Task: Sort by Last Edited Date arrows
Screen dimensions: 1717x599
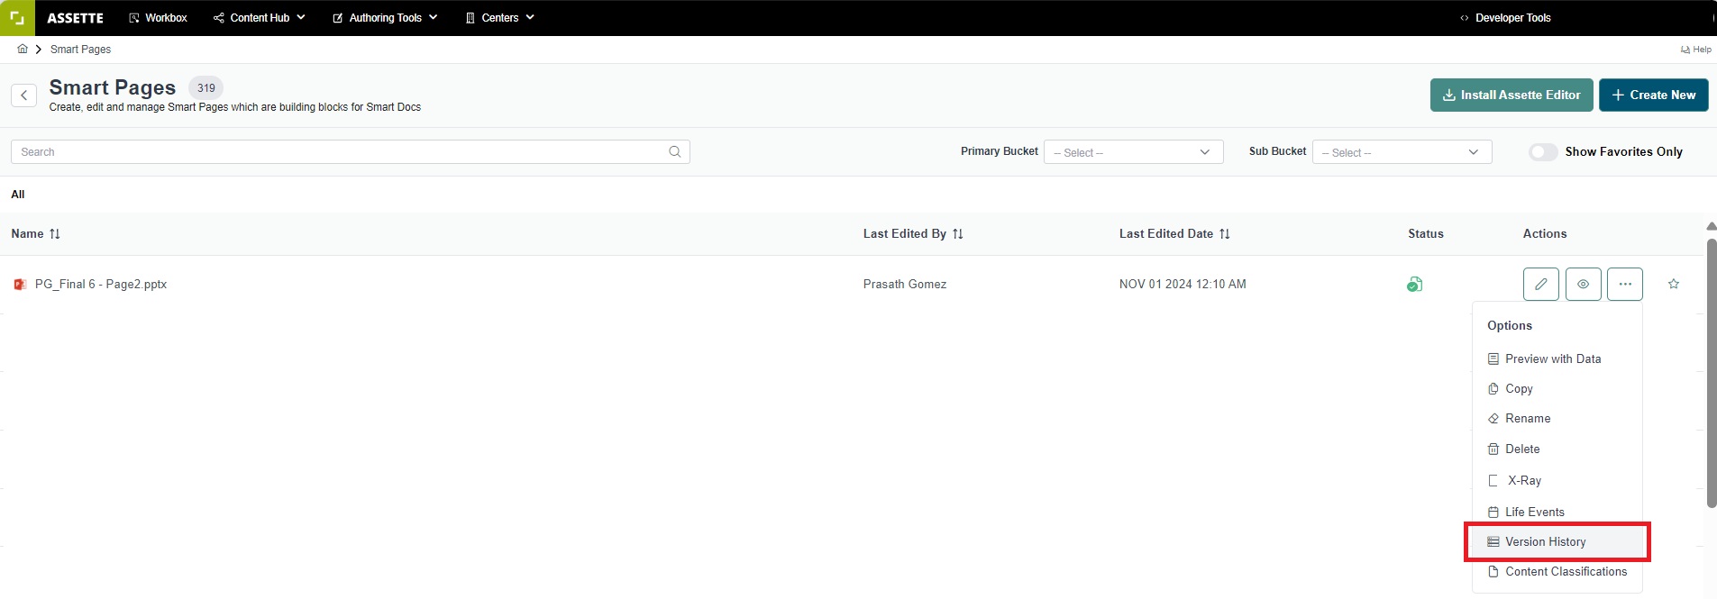Action: pos(1224,234)
